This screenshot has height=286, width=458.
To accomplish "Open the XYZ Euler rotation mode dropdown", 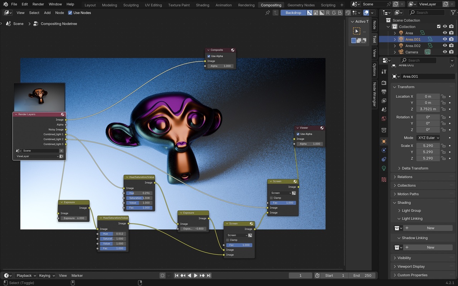I will click(x=428, y=138).
